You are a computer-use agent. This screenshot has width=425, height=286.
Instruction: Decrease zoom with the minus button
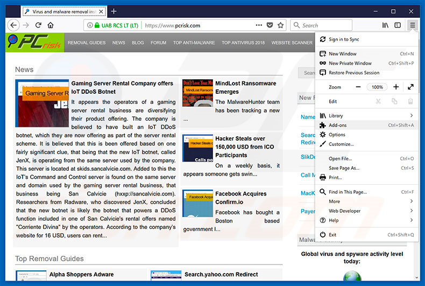358,87
